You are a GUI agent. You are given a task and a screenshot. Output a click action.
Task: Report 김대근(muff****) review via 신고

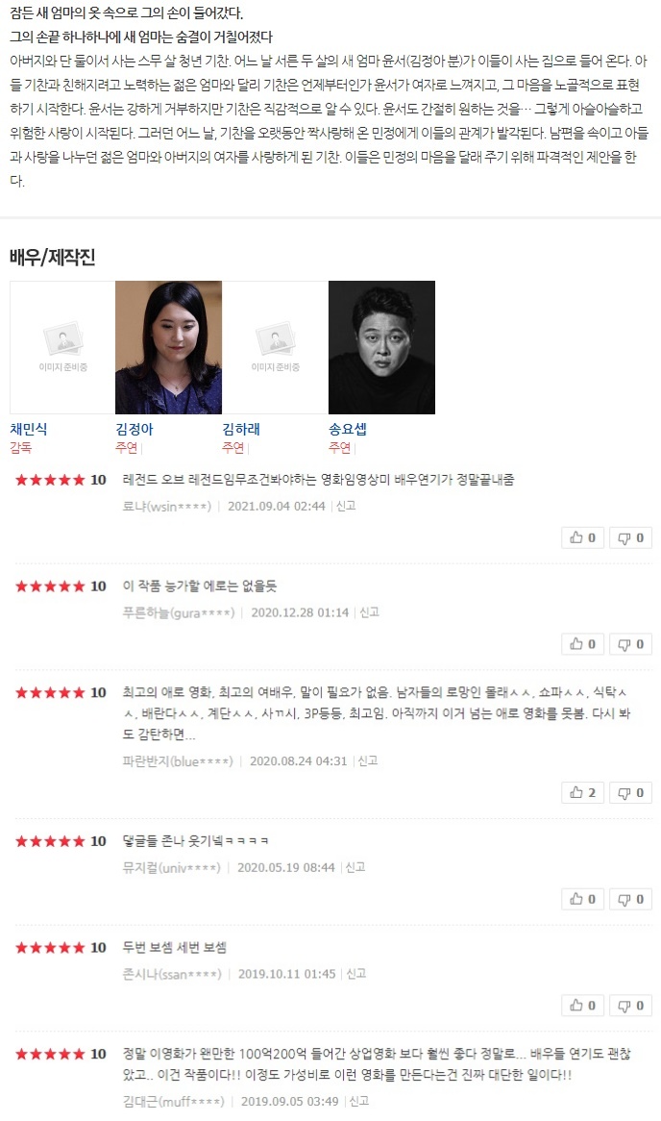tap(359, 1101)
